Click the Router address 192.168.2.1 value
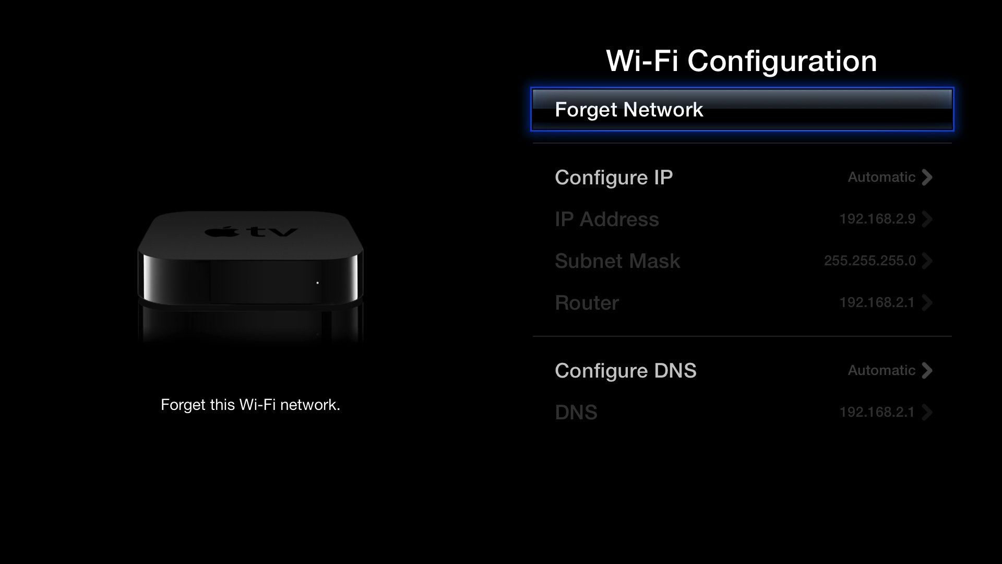The height and width of the screenshot is (564, 1002). [x=877, y=303]
